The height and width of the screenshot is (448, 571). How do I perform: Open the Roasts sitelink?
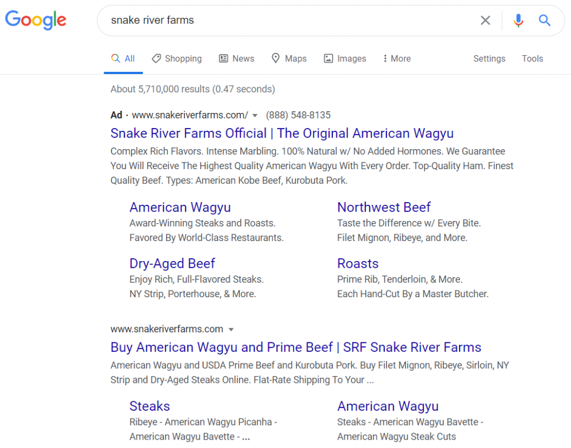[x=358, y=263]
